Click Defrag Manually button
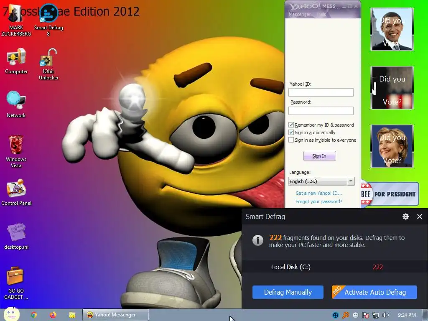This screenshot has width=428, height=321. tap(288, 292)
